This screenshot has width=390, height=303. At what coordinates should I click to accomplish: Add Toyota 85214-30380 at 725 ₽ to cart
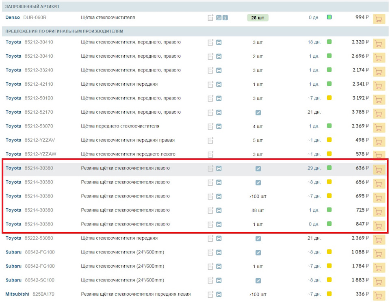coord(379,212)
